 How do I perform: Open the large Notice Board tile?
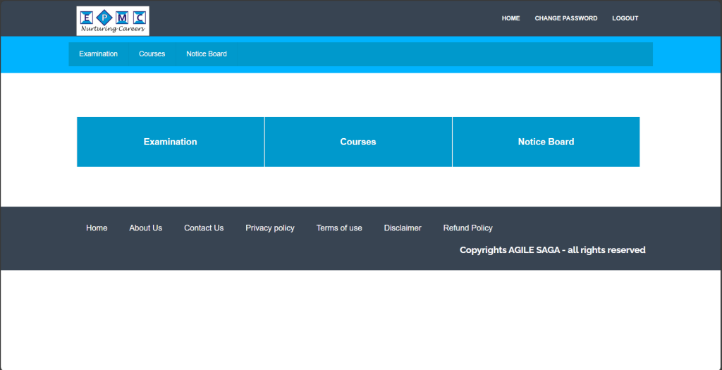546,142
